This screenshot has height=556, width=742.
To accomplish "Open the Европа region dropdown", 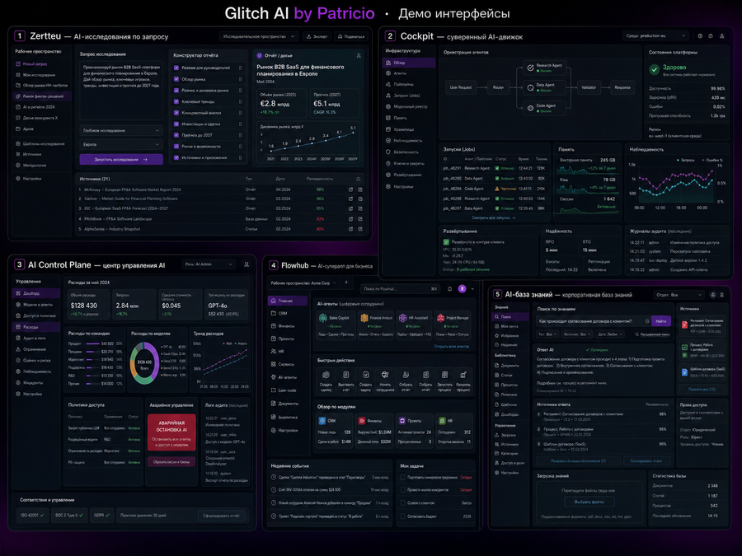I will (121, 144).
